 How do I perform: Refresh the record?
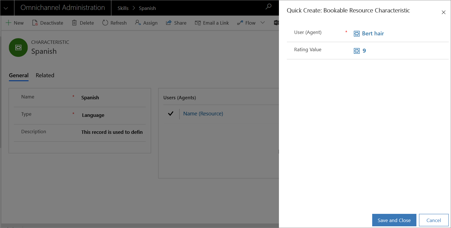click(x=115, y=23)
